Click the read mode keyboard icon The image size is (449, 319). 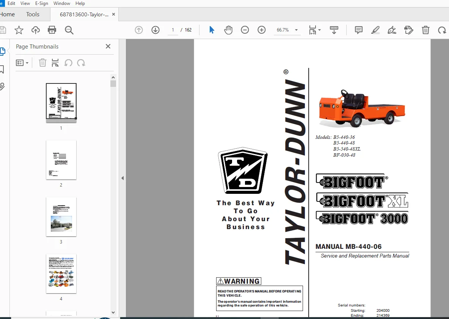coord(334,30)
